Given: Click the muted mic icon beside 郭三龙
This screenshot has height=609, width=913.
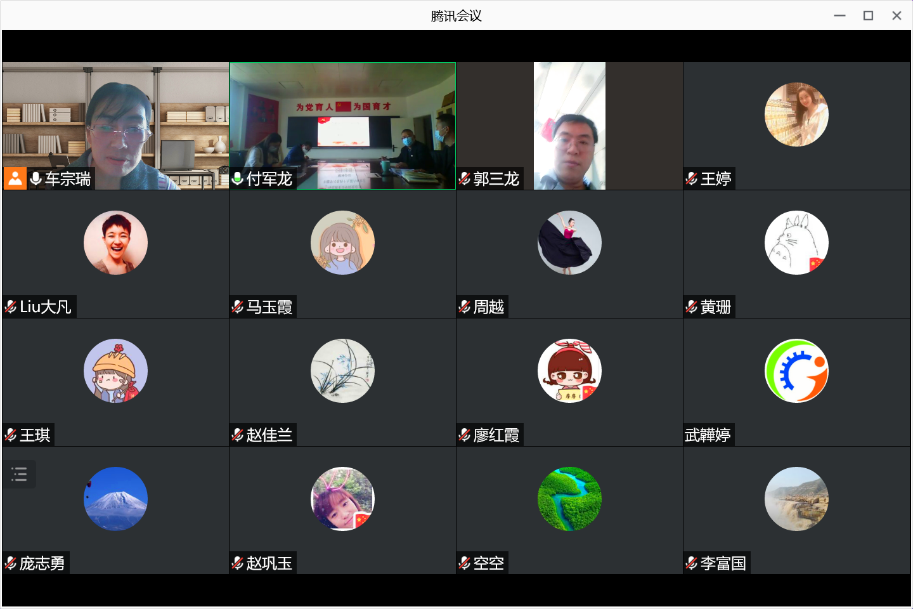Looking at the screenshot, I should click(x=465, y=179).
